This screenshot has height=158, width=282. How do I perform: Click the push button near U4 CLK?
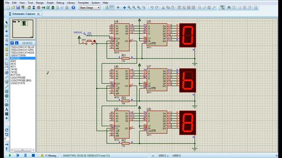click(89, 42)
